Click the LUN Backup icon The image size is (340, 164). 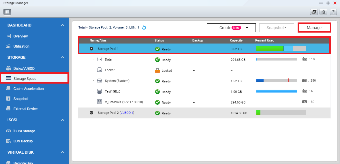8,141
